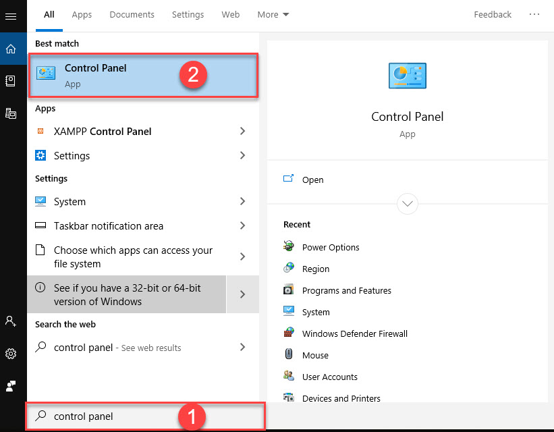The height and width of the screenshot is (432, 554).
Task: Click the Devices and Printers icon
Action: [x=289, y=397]
